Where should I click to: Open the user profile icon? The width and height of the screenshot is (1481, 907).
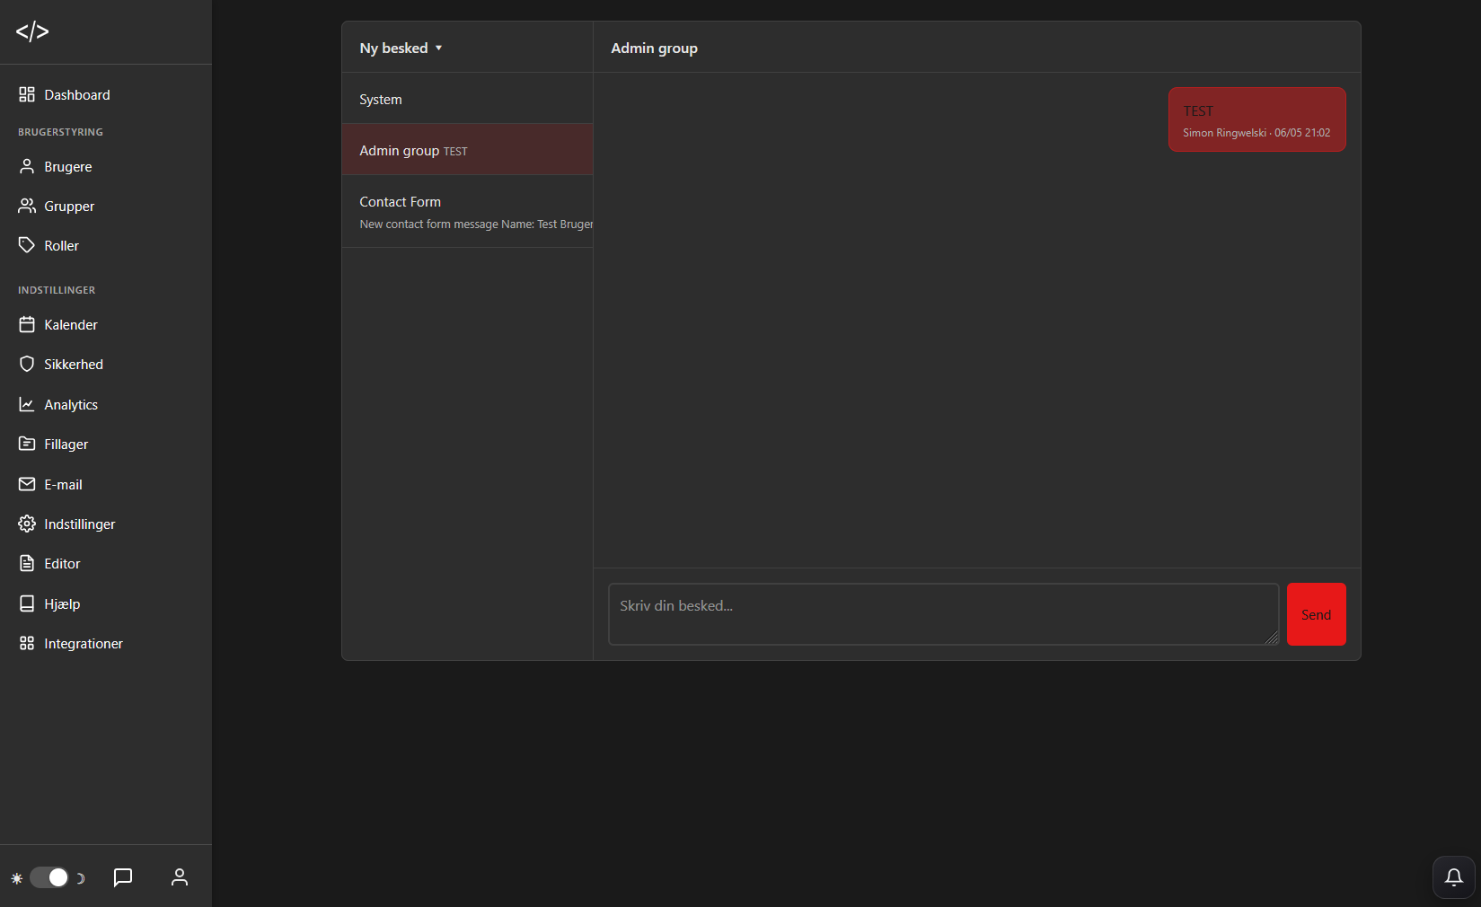click(x=180, y=877)
